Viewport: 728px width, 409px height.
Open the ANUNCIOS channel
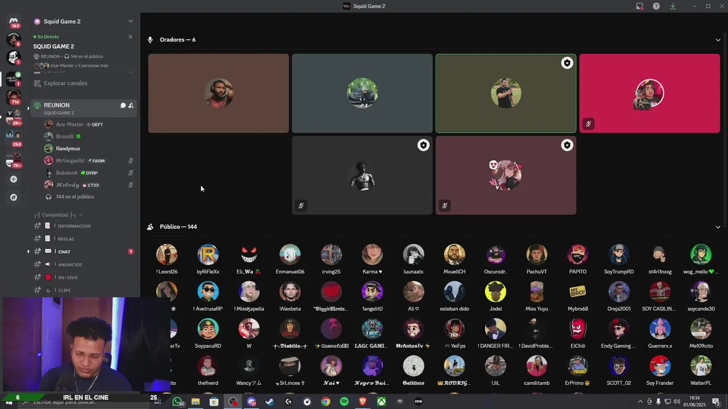(84, 265)
